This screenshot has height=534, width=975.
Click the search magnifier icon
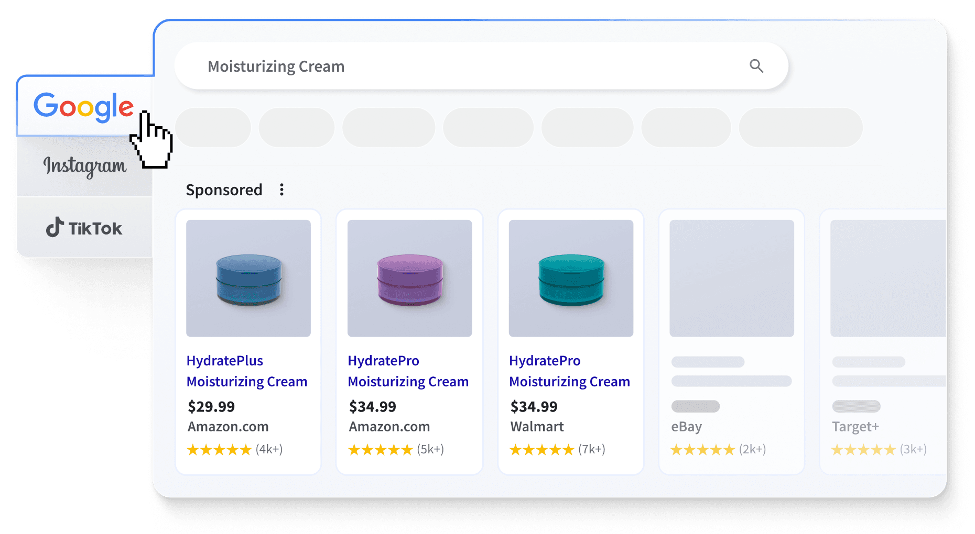point(756,66)
